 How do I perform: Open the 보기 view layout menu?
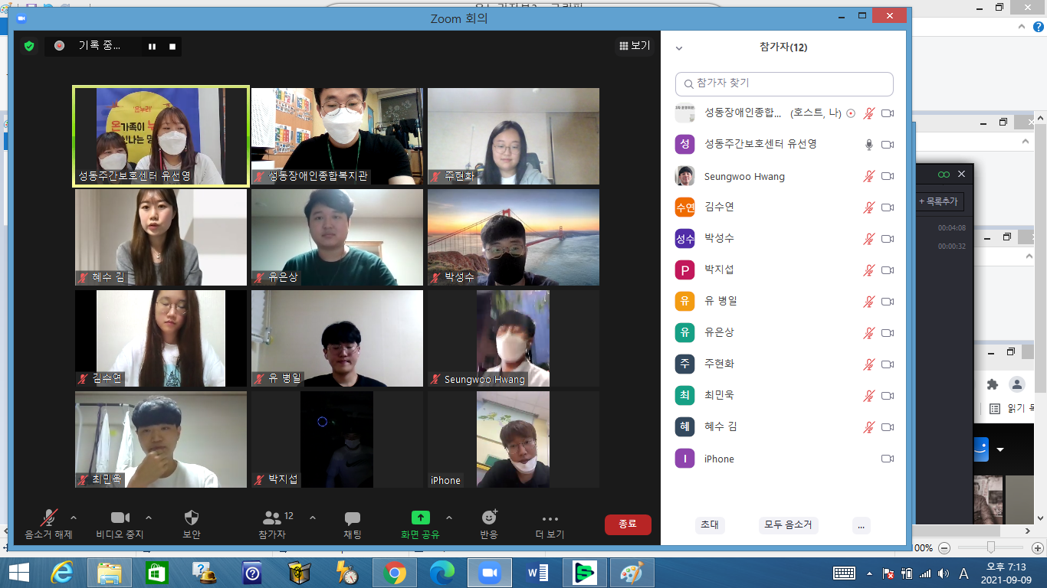[635, 46]
